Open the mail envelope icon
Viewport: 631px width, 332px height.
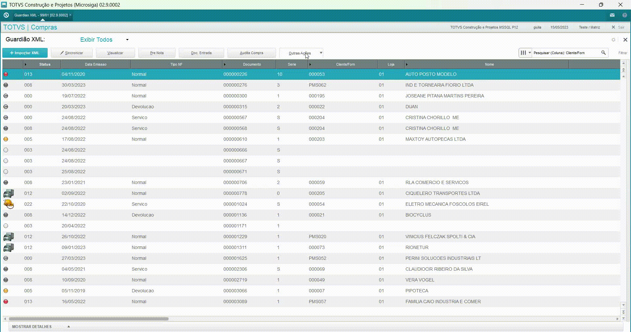[x=612, y=15]
